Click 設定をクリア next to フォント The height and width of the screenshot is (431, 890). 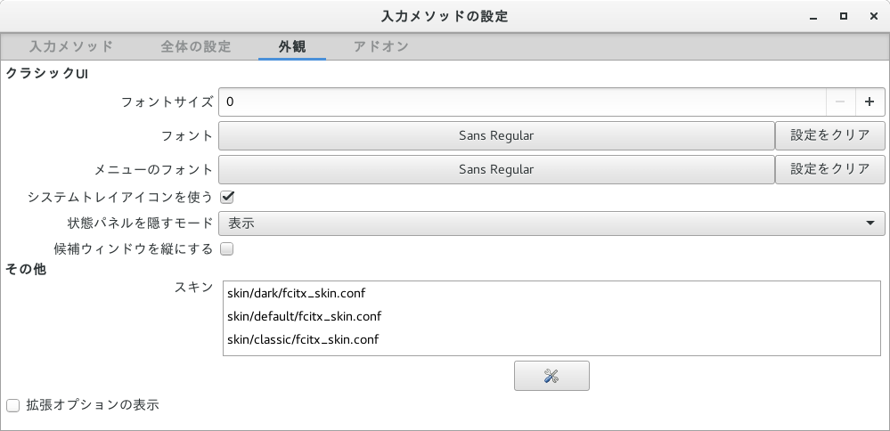[x=829, y=135]
